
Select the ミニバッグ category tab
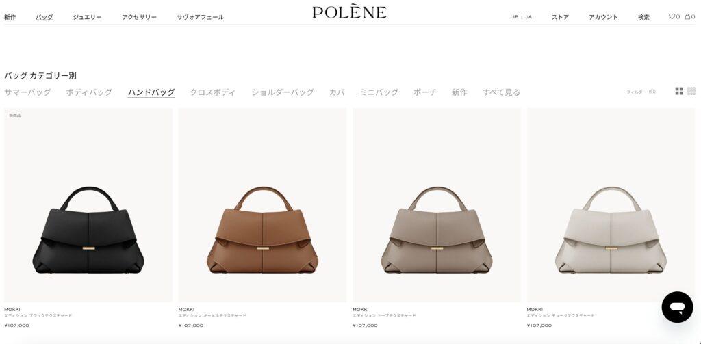pos(379,92)
